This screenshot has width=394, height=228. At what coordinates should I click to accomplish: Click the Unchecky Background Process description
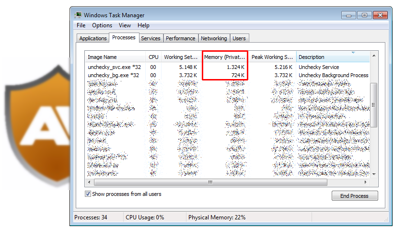point(334,75)
